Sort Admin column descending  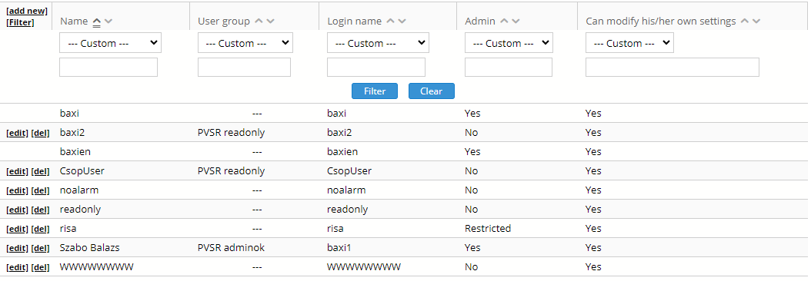pos(516,21)
